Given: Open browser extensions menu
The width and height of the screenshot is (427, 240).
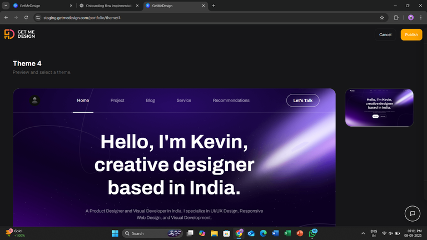Looking at the screenshot, I should [x=396, y=18].
